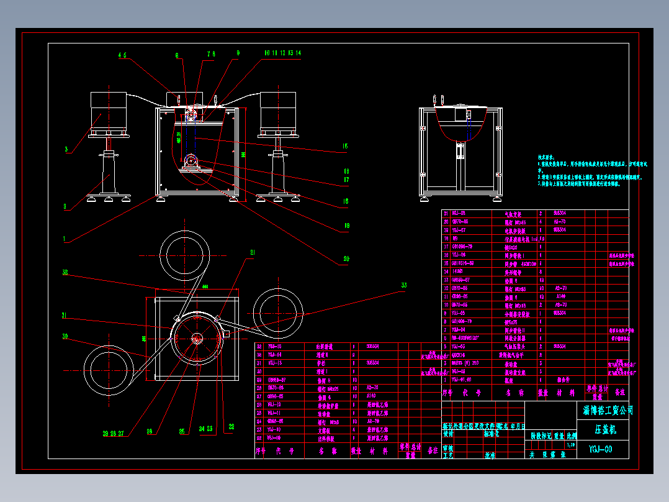Click callout label '4 5' at top left

coord(122,55)
